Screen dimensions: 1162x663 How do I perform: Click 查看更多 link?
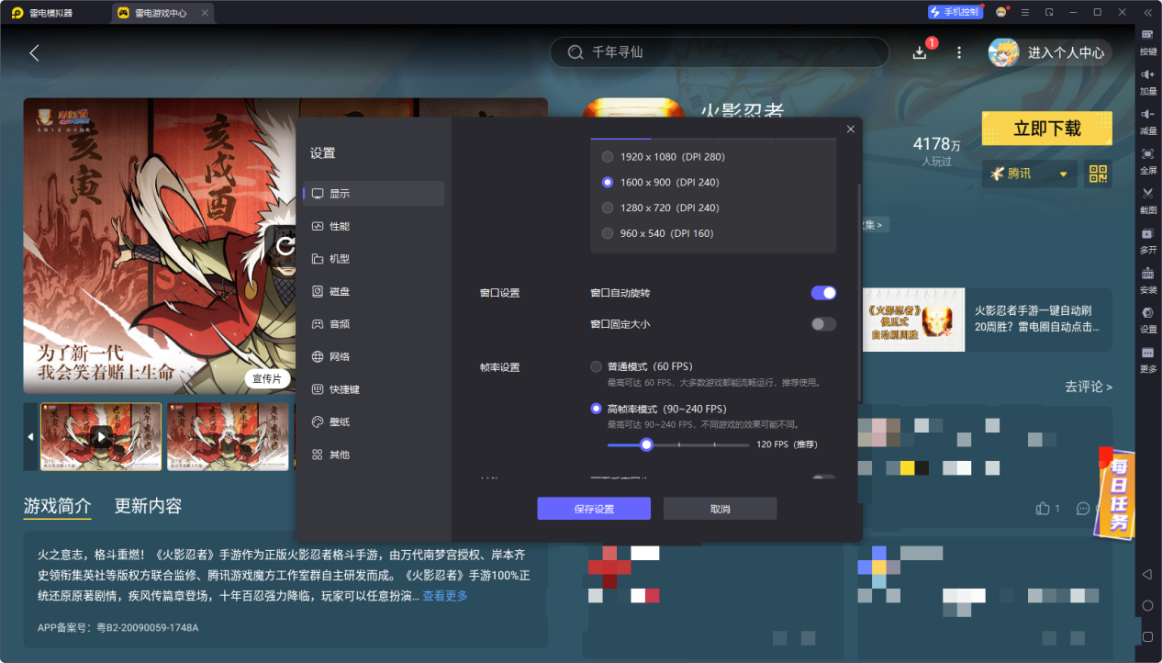(x=445, y=596)
